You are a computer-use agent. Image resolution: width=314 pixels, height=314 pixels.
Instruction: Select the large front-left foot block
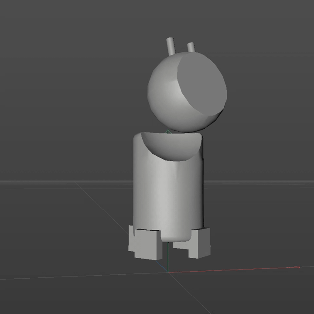point(148,245)
